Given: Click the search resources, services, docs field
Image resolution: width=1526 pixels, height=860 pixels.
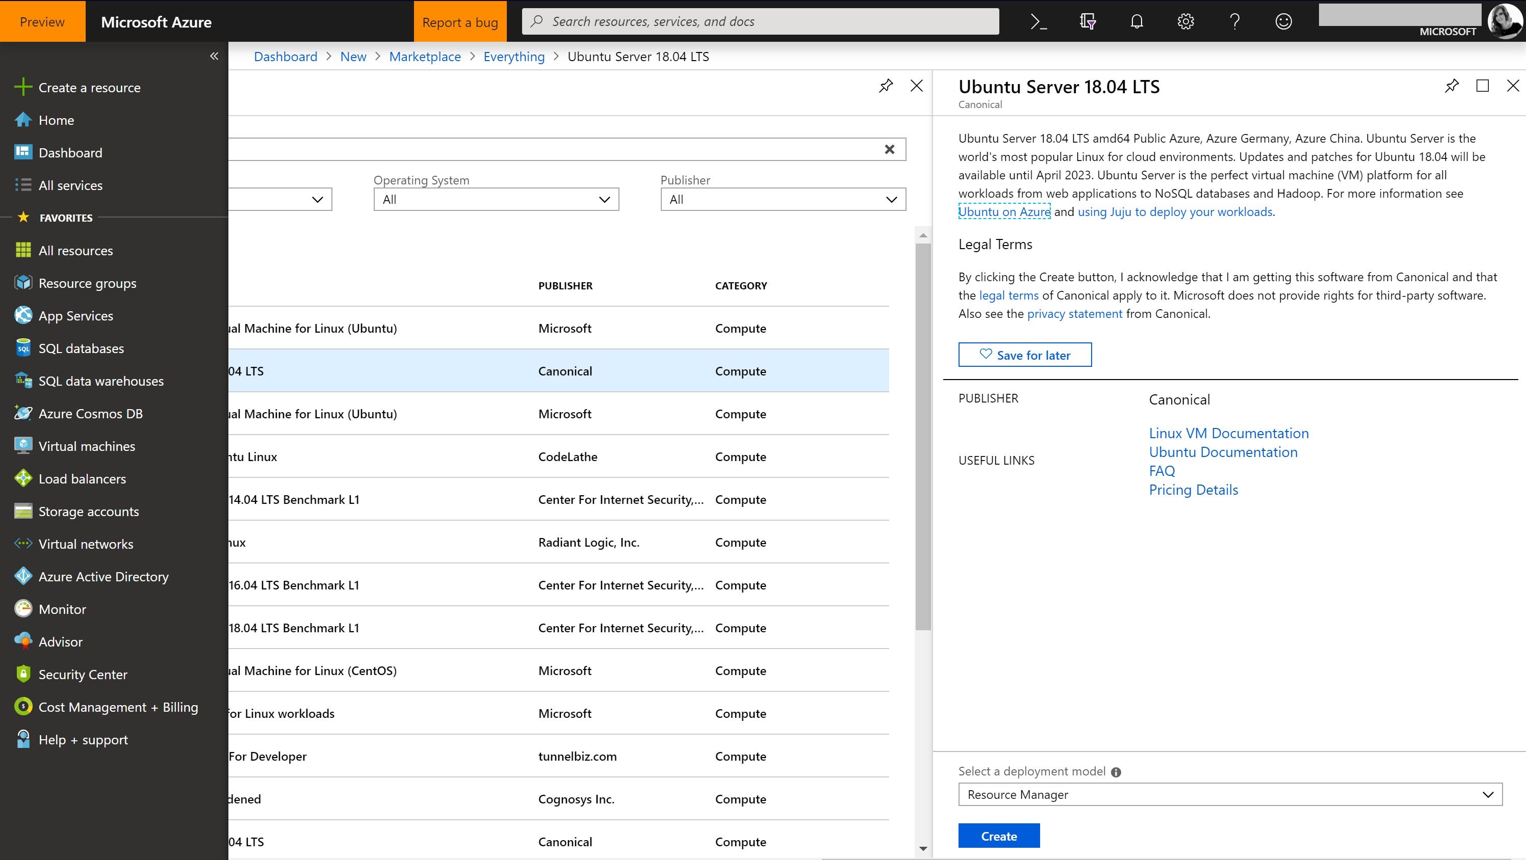Looking at the screenshot, I should tap(760, 21).
